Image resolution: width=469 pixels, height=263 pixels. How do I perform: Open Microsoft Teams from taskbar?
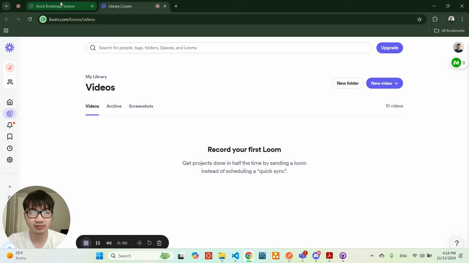click(x=303, y=256)
